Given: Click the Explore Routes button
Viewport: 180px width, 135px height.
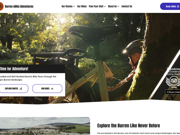Looking at the screenshot, I should [x=14, y=88].
